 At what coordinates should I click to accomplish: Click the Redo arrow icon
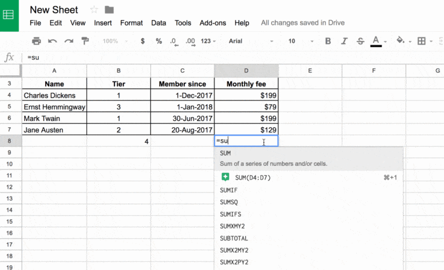[x=69, y=41]
